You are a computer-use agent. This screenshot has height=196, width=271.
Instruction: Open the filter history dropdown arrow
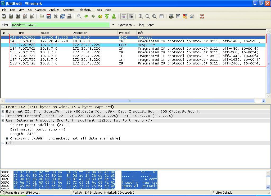pos(113,25)
